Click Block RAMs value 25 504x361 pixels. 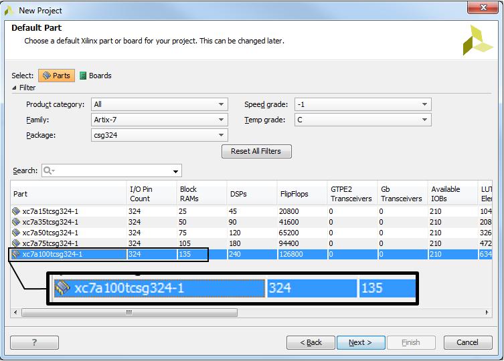pyautogui.click(x=183, y=211)
